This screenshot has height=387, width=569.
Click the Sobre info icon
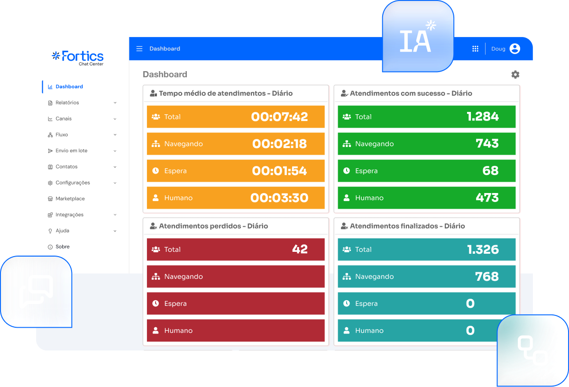pyautogui.click(x=50, y=247)
